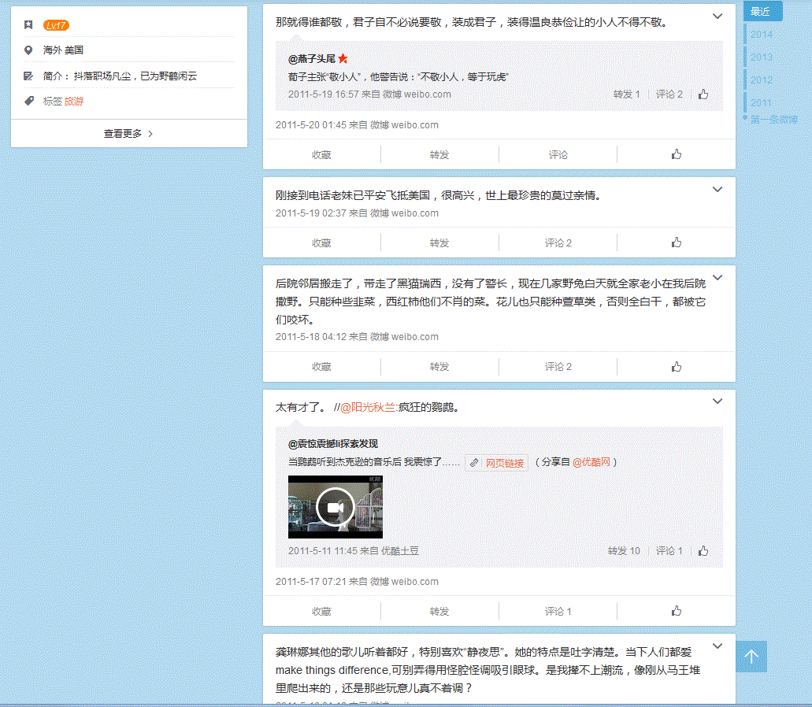Image resolution: width=812 pixels, height=707 pixels.
Task: Play the parrot video thumbnail
Action: point(335,507)
